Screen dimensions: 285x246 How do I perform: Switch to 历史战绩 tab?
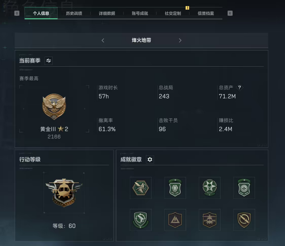coord(74,13)
